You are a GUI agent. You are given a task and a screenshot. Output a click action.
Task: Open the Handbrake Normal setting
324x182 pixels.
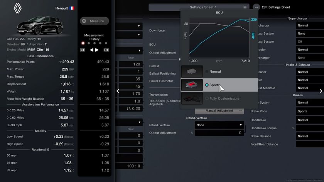point(310,120)
